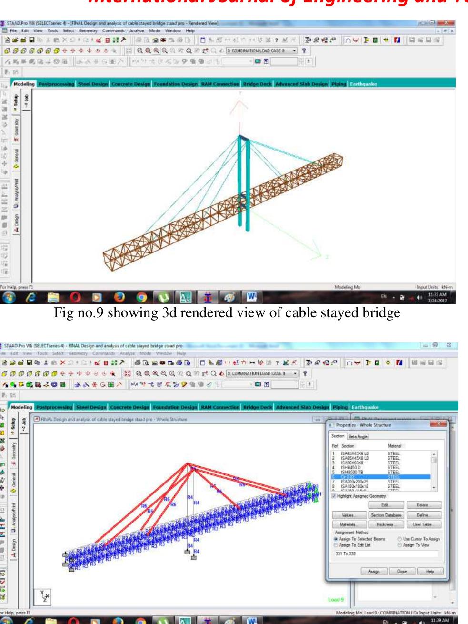Screen dimensions: 468x624
Task: Open Earthquake tab in upper screenshot
Action: (x=363, y=84)
